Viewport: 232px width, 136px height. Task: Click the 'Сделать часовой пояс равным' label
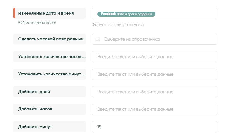(x=51, y=39)
